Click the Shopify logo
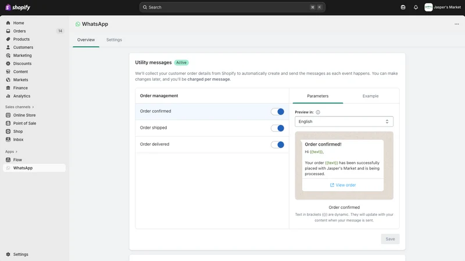 coord(18,8)
